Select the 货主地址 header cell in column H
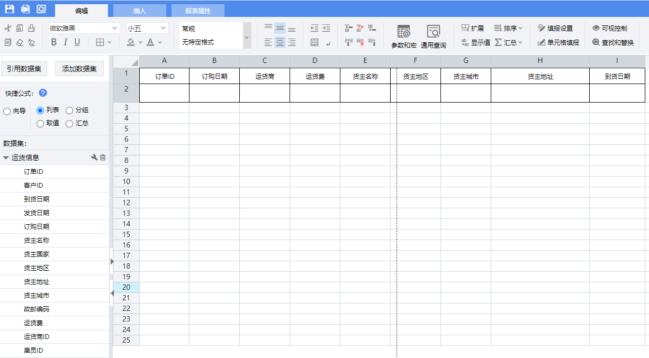This screenshot has height=358, width=649. tap(540, 76)
